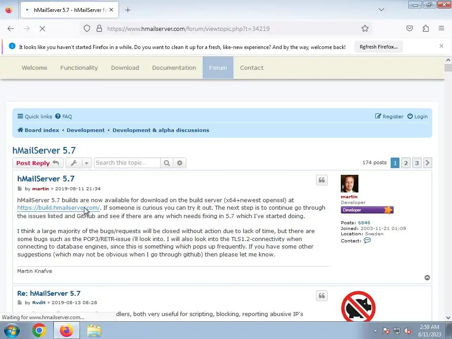Show site security padlock info
The height and width of the screenshot is (339, 452).
(99, 28)
